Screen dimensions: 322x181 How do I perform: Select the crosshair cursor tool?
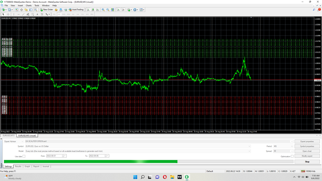coord(8,14)
